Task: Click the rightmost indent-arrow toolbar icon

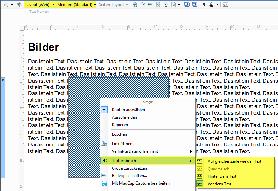Action: [225, 5]
